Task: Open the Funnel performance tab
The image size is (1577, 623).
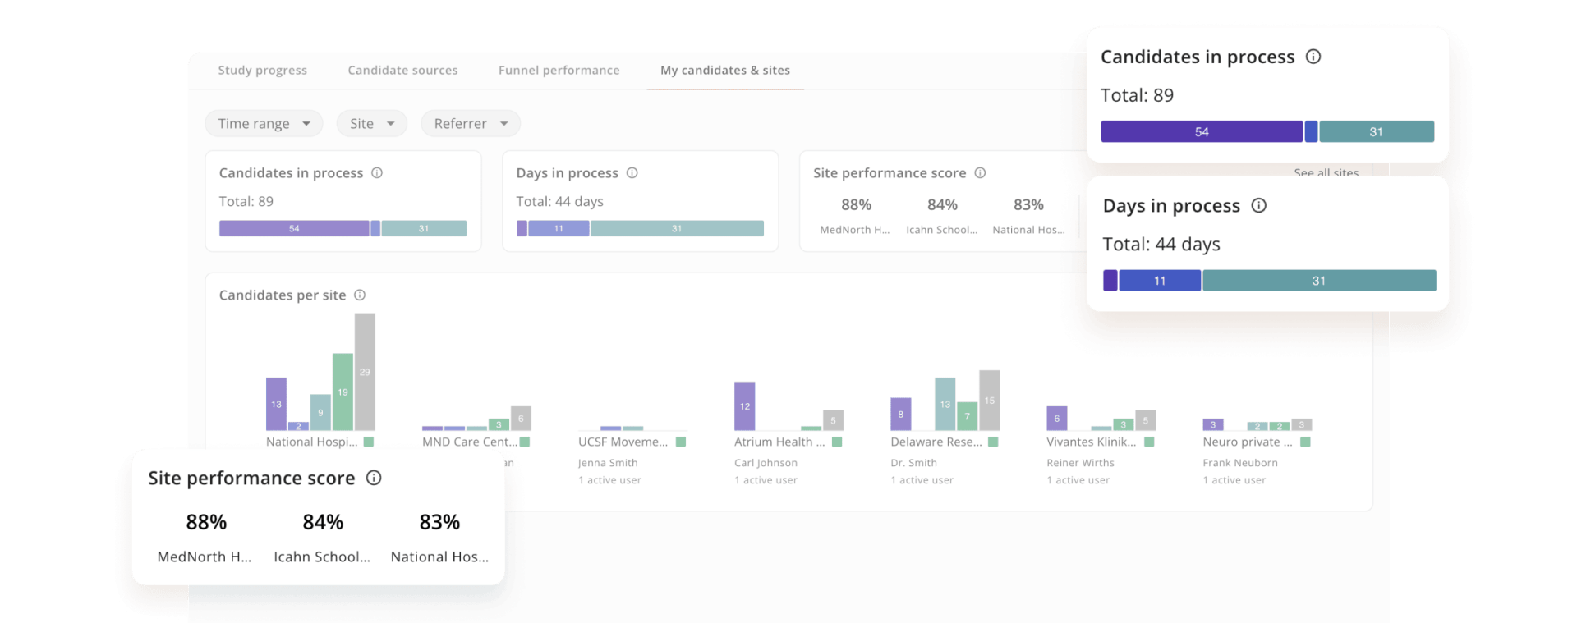Action: (x=559, y=71)
